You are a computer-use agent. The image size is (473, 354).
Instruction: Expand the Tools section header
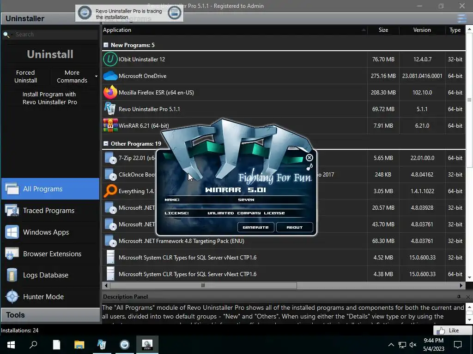click(x=50, y=315)
